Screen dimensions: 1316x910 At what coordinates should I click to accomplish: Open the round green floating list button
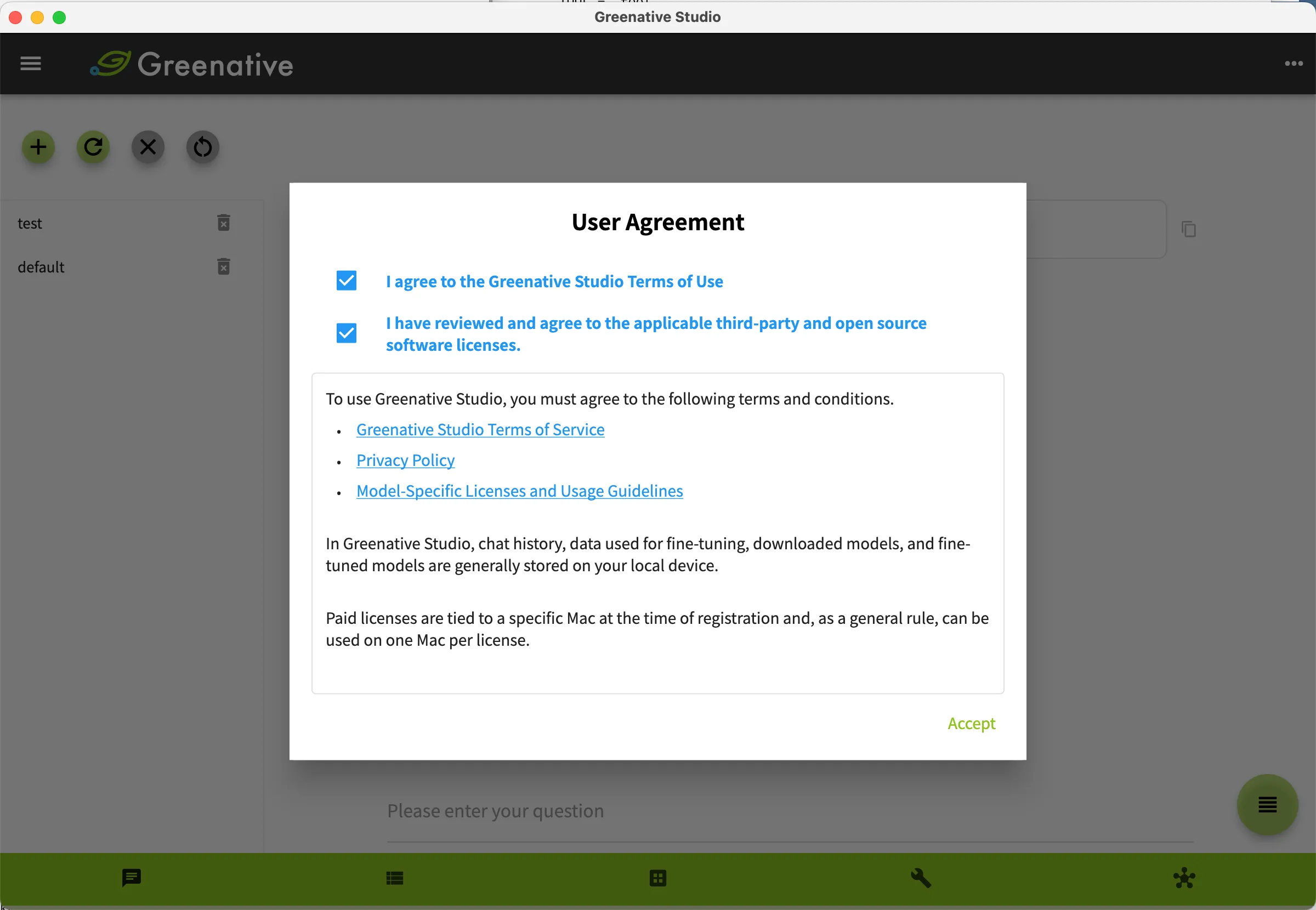(x=1267, y=805)
